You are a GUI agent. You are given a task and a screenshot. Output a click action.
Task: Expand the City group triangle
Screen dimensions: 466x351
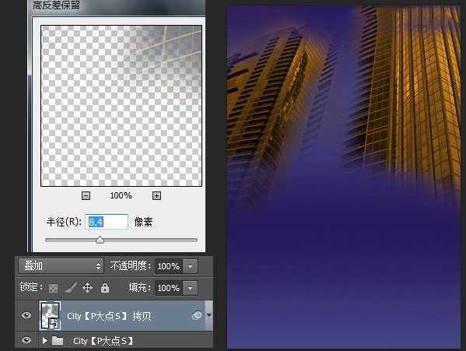point(45,341)
